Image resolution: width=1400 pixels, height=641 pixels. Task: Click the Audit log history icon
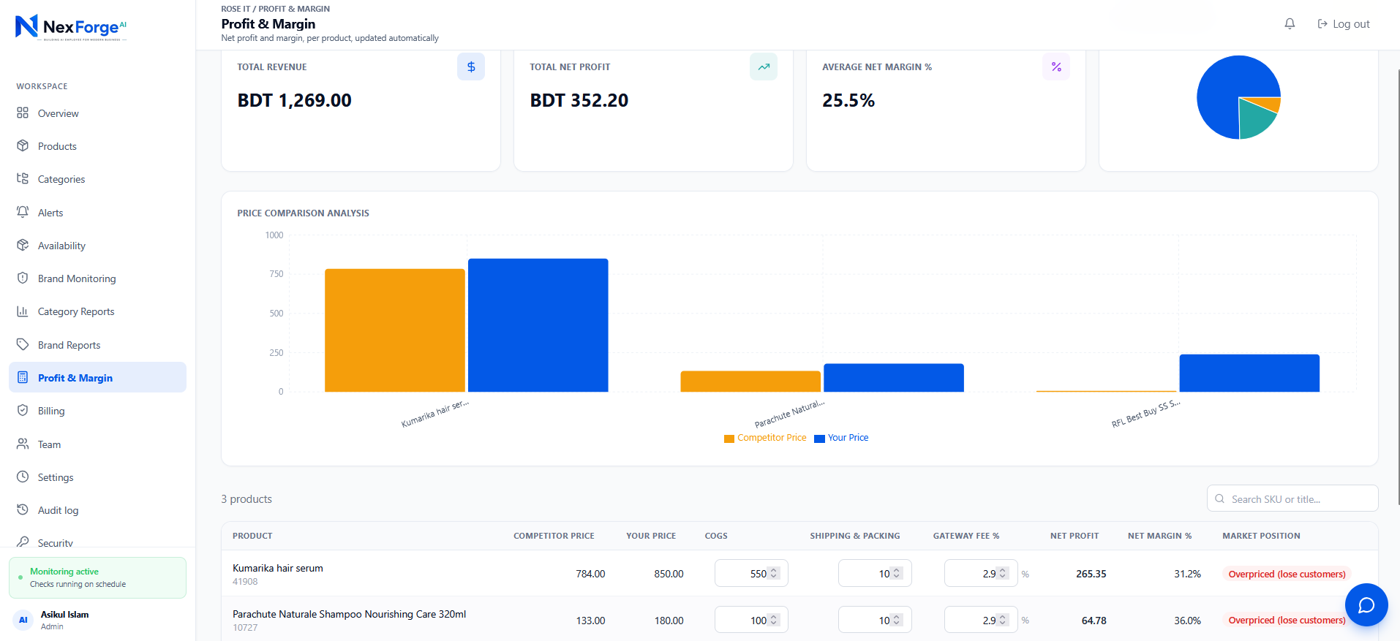tap(23, 509)
